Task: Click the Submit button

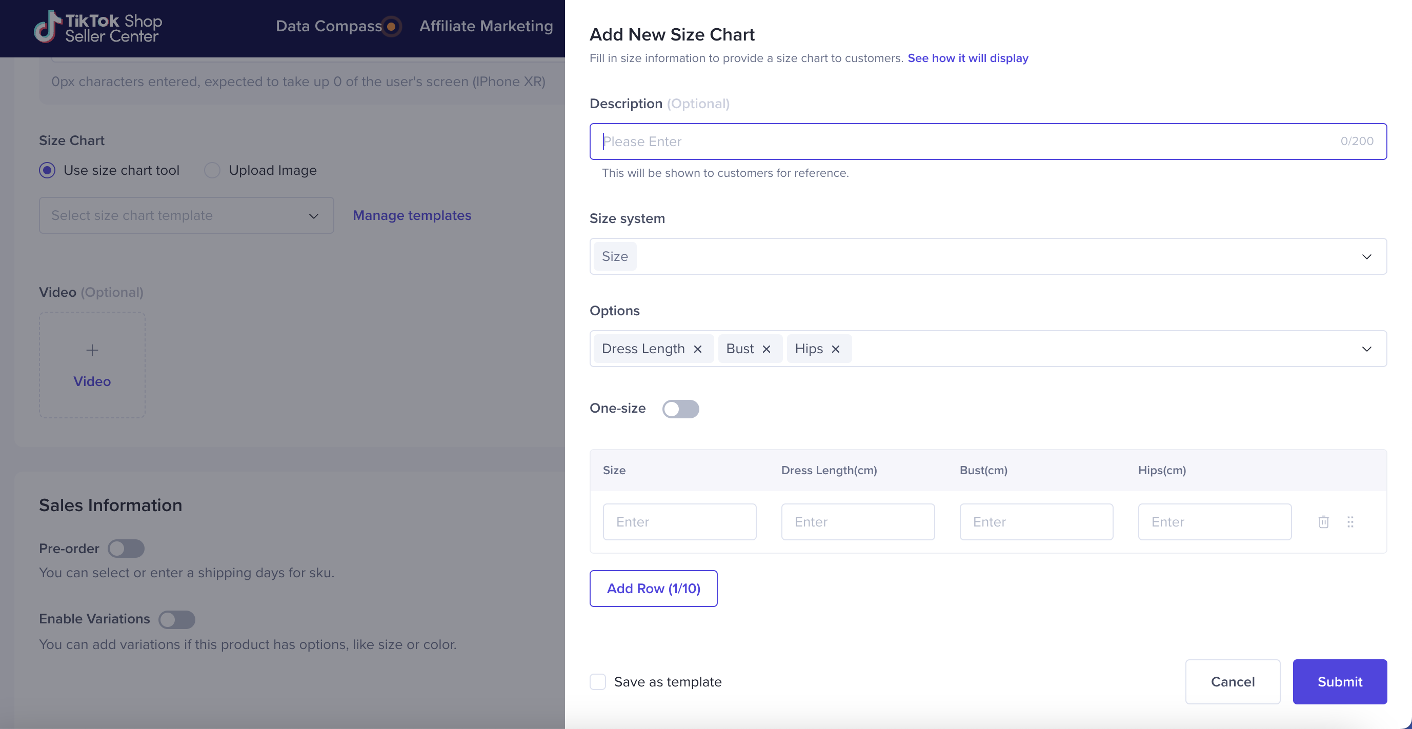Action: 1339,682
